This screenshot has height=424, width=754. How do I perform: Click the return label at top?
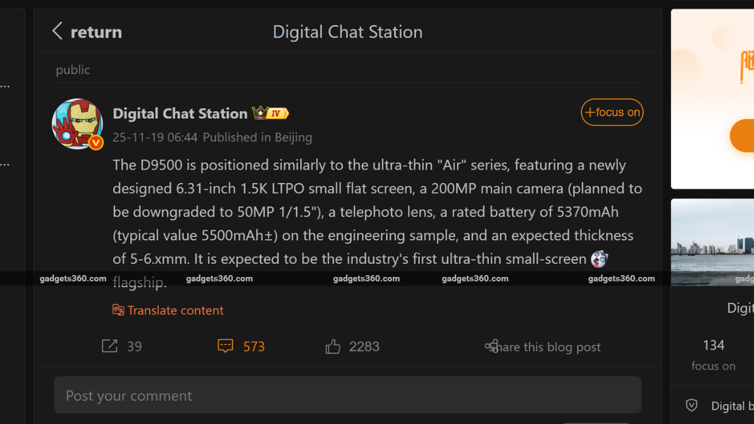(x=96, y=32)
